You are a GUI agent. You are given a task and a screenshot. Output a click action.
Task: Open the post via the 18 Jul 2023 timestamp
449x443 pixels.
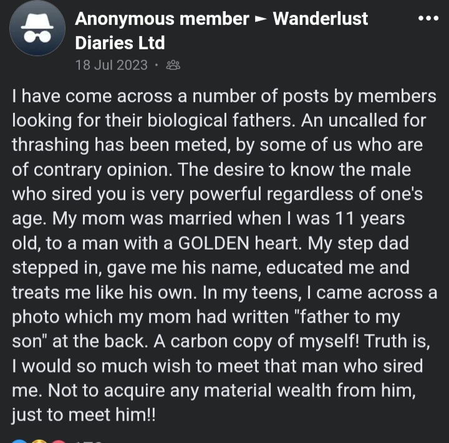(x=112, y=65)
